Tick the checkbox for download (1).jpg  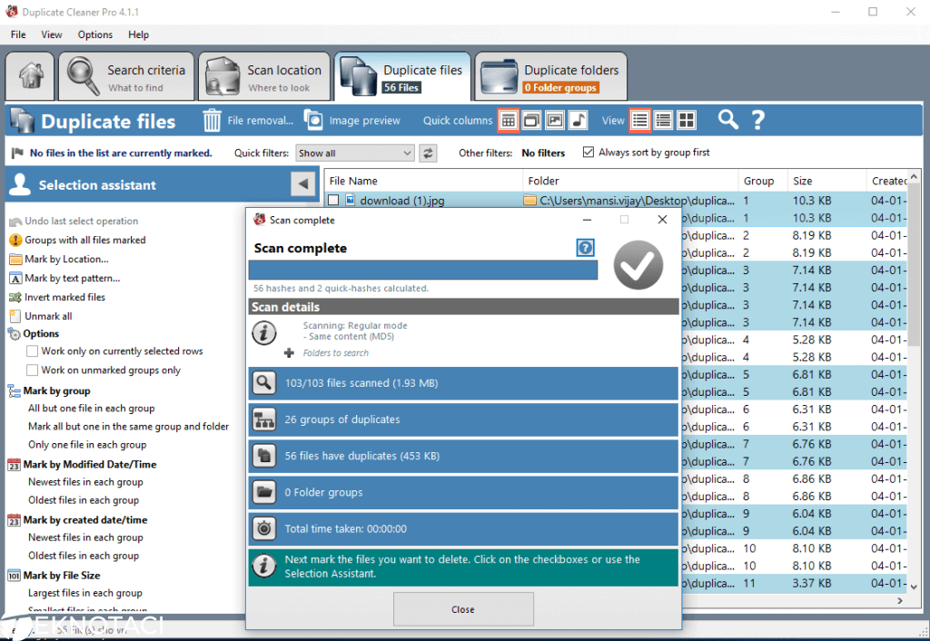pyautogui.click(x=333, y=201)
